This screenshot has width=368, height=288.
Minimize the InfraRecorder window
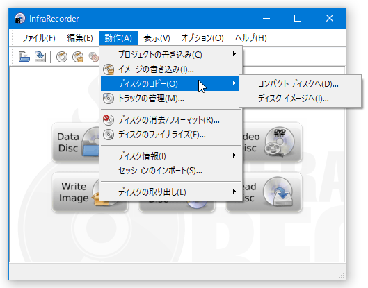tap(266, 18)
